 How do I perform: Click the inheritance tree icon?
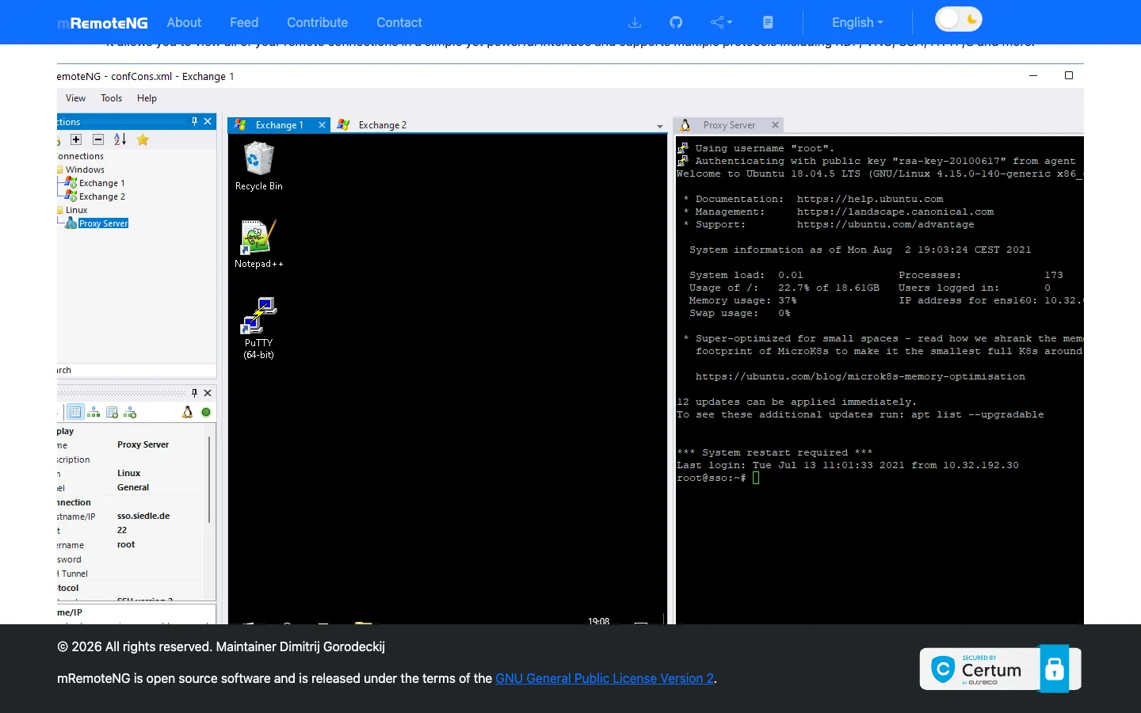pyautogui.click(x=93, y=412)
